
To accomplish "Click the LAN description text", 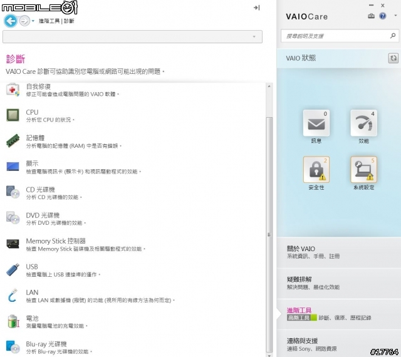I will 100,300.
